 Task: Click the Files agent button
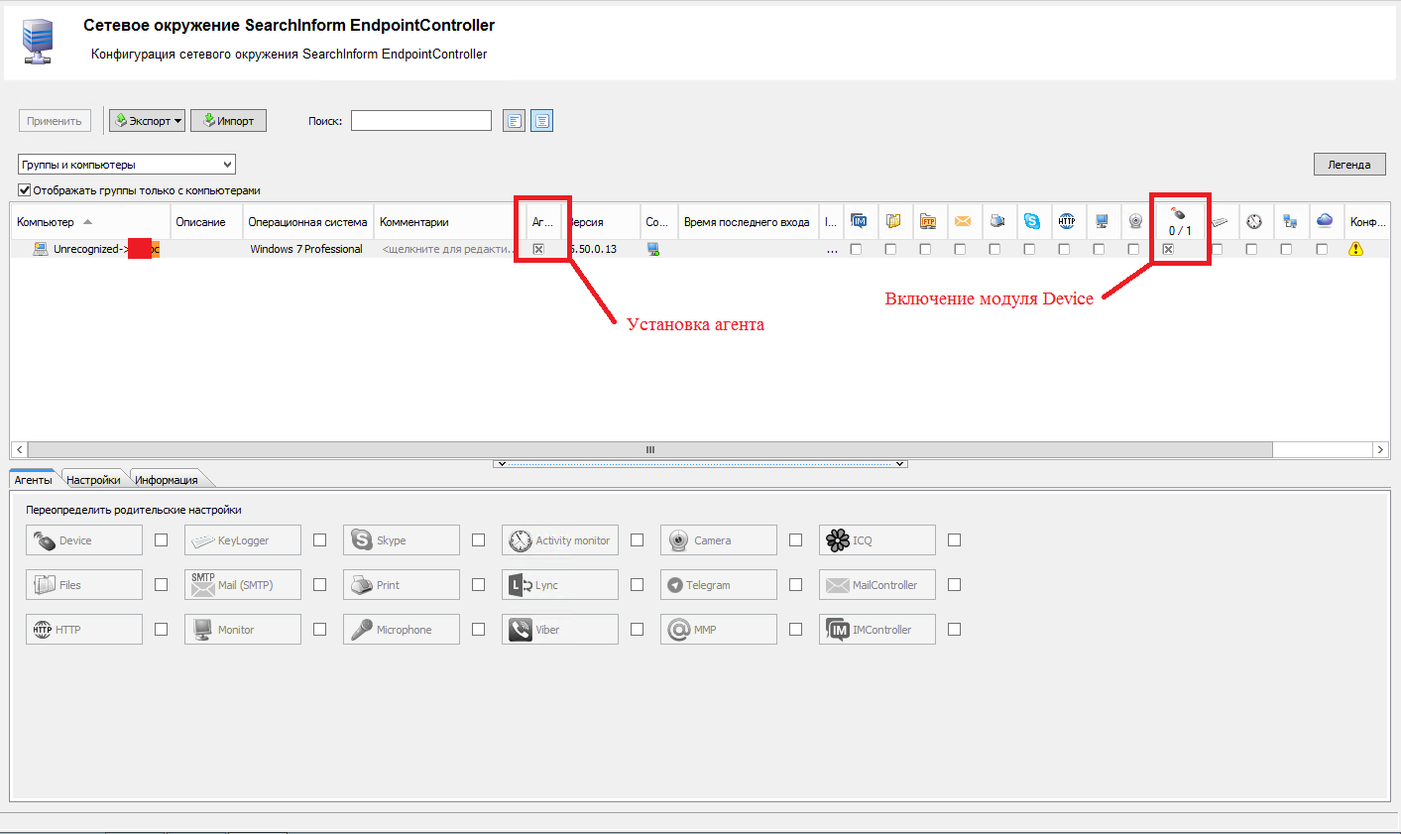[84, 585]
